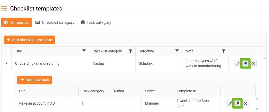Collapse the Onboarding - manufacturing row
The width and height of the screenshot is (269, 112).
pyautogui.click(x=6, y=63)
